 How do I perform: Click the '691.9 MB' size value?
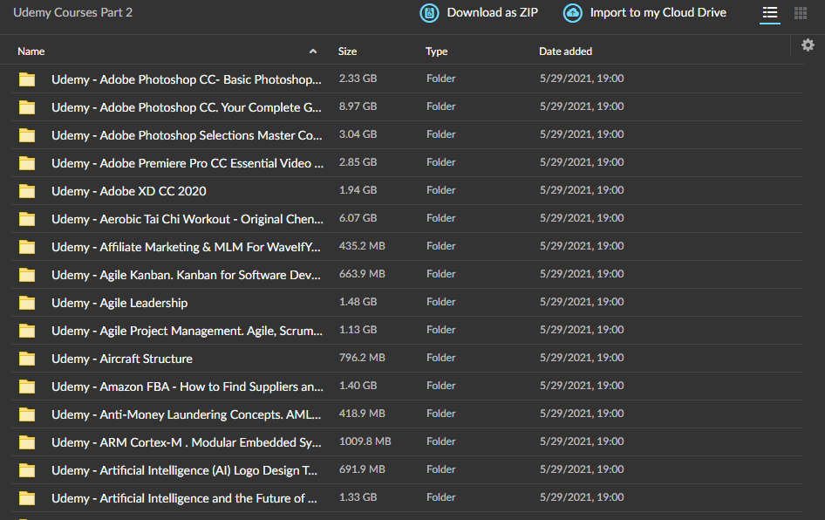pyautogui.click(x=362, y=469)
